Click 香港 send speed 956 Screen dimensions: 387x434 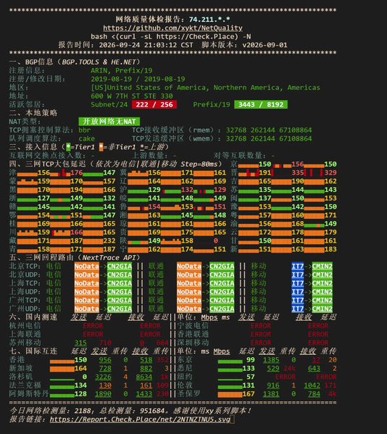point(105,360)
